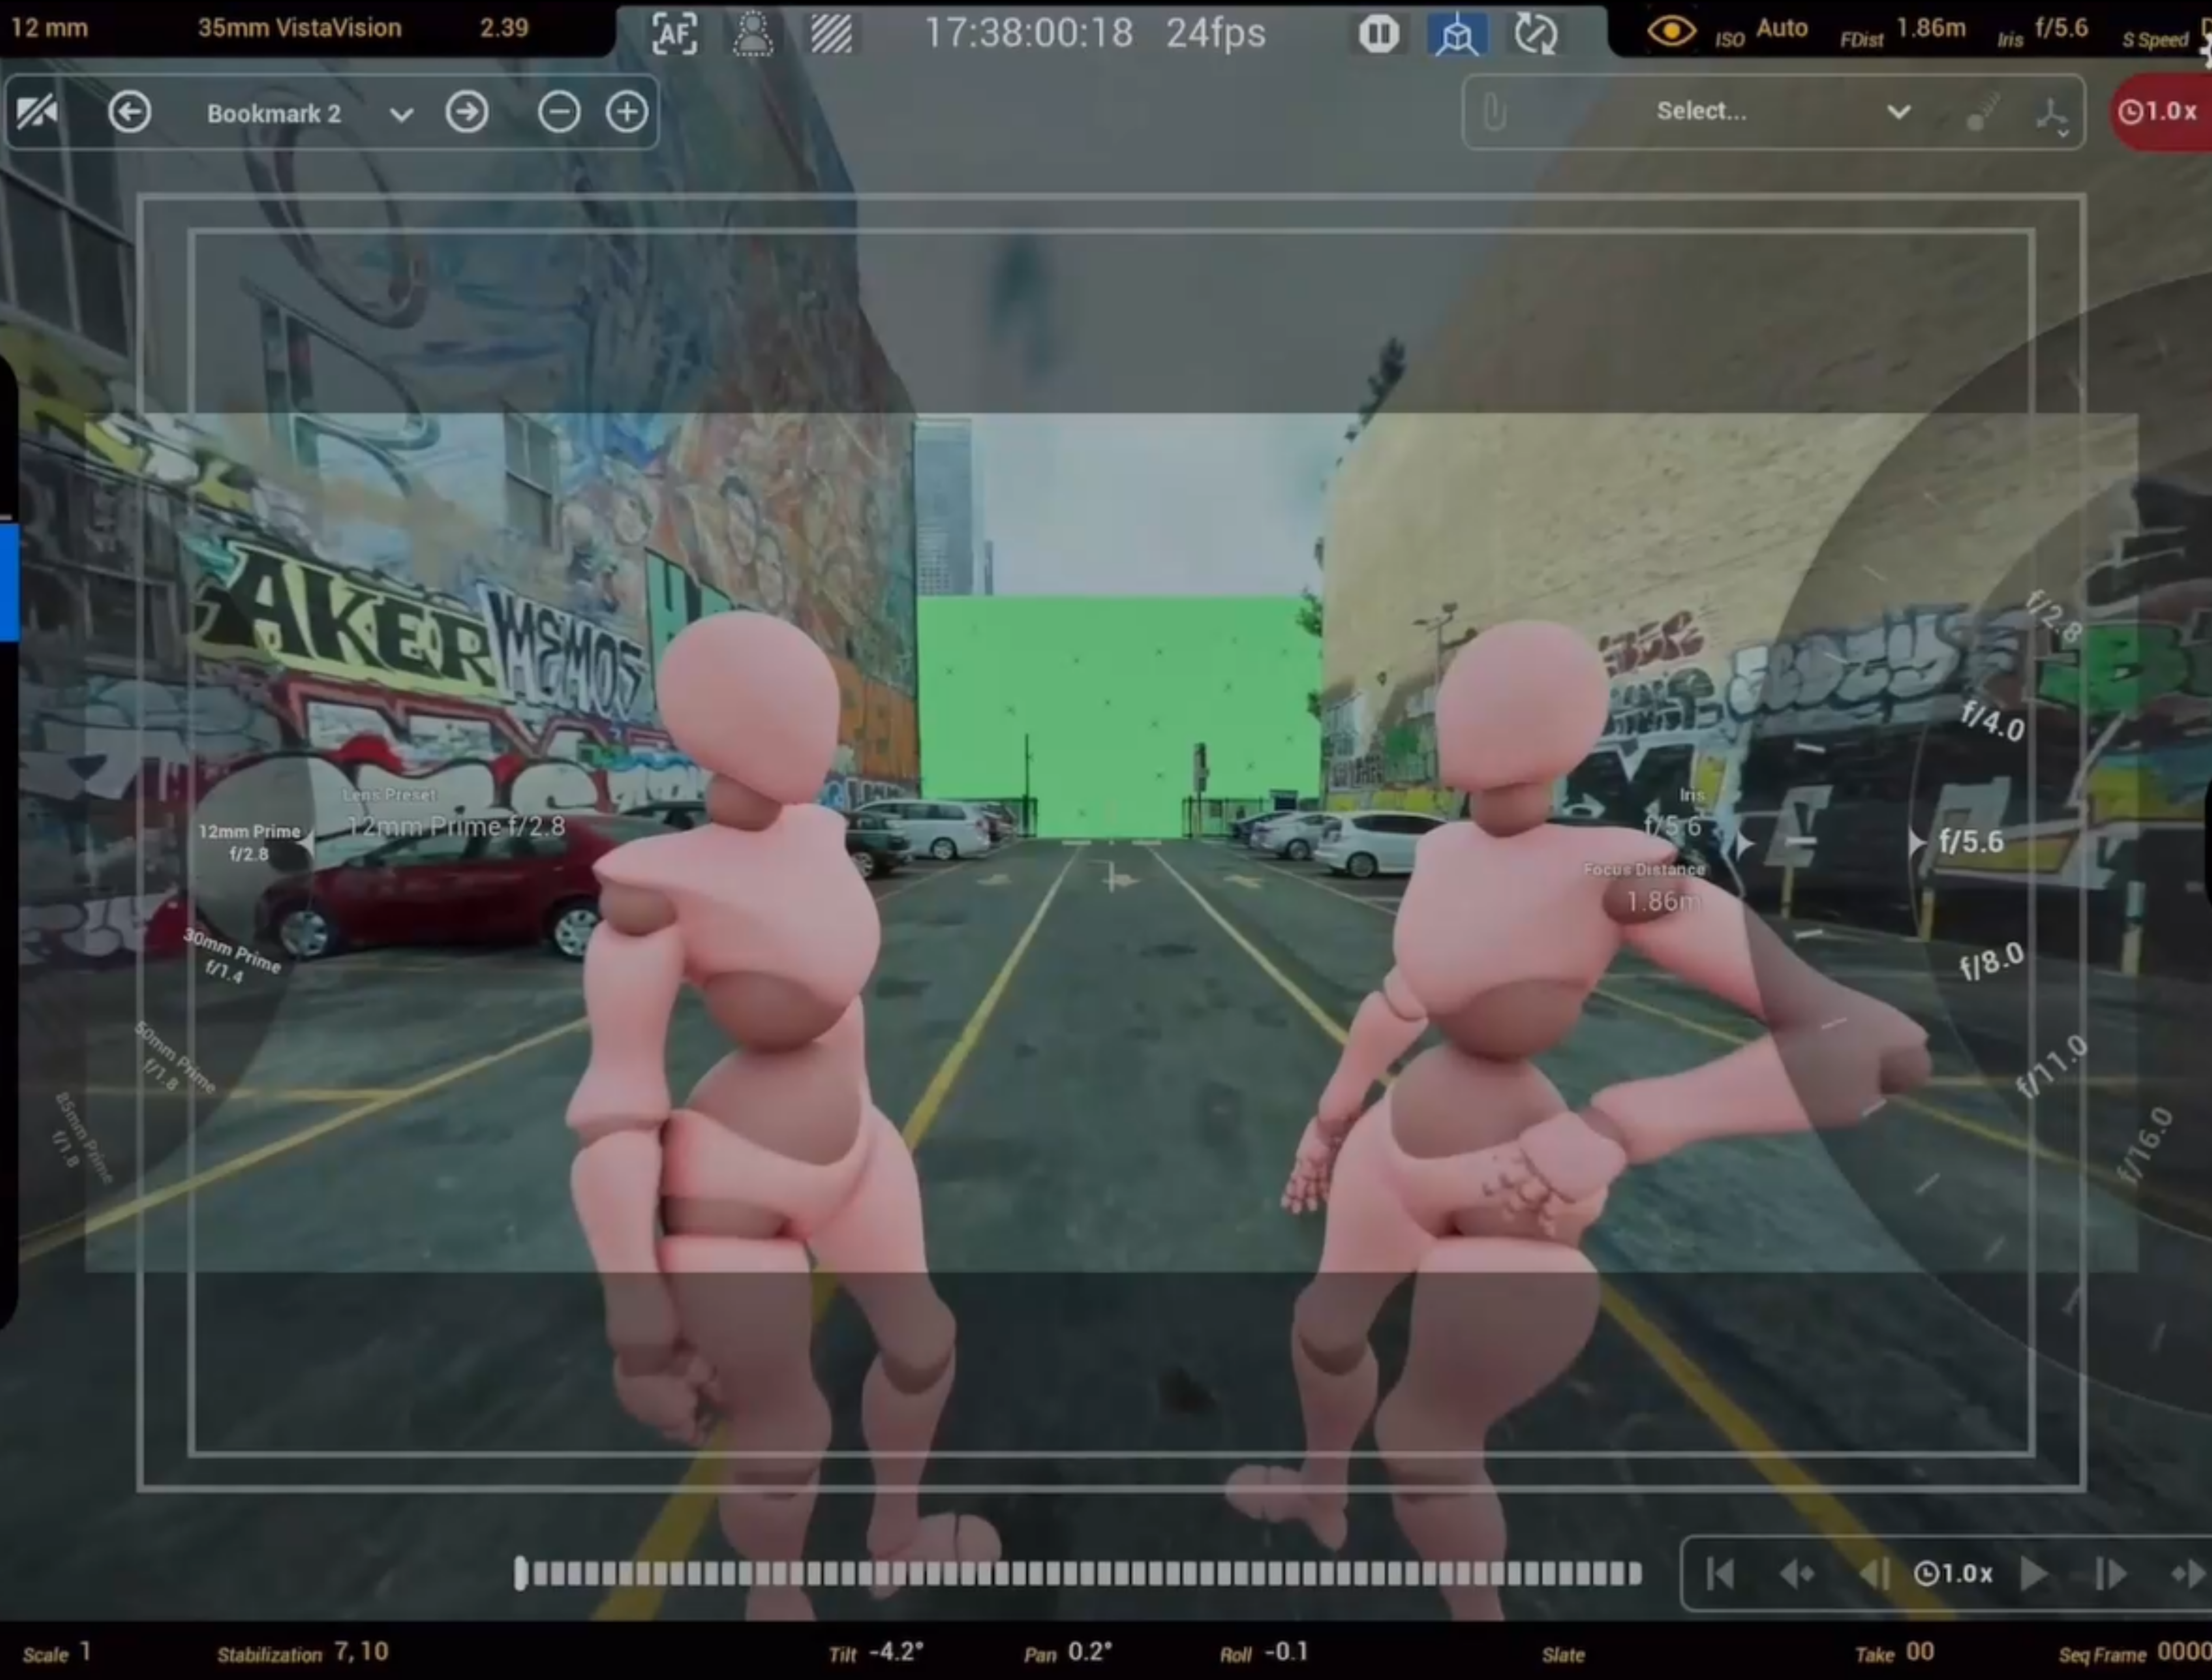Pause the timecode with pause button
The image size is (2212, 1680).
pos(1378,34)
